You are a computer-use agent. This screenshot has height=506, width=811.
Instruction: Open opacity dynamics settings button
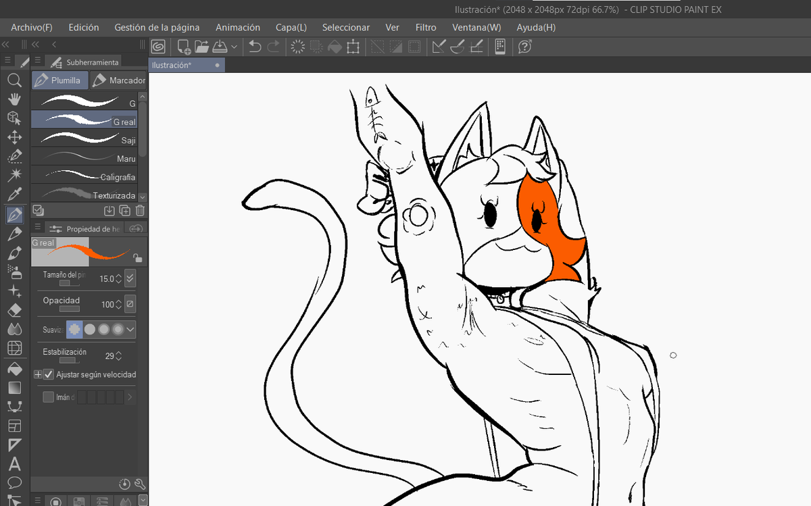coord(131,305)
